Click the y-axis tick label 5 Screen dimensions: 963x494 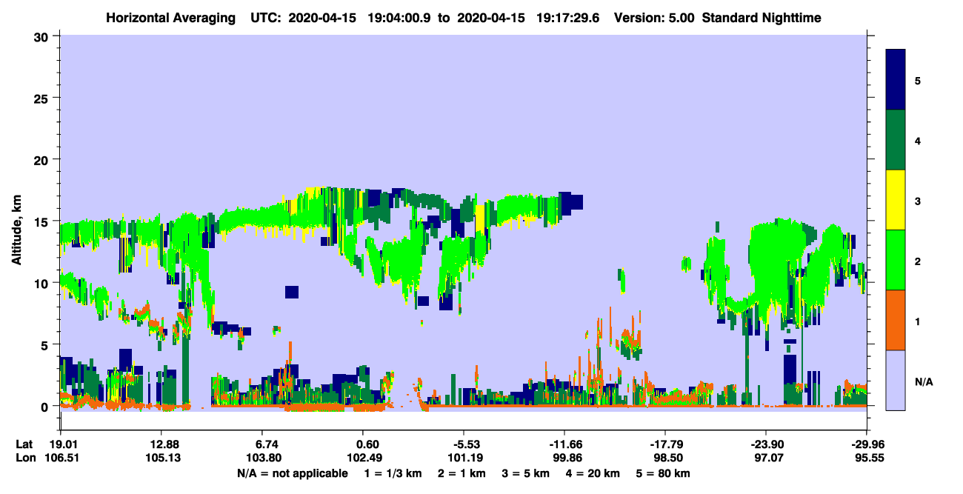click(46, 344)
